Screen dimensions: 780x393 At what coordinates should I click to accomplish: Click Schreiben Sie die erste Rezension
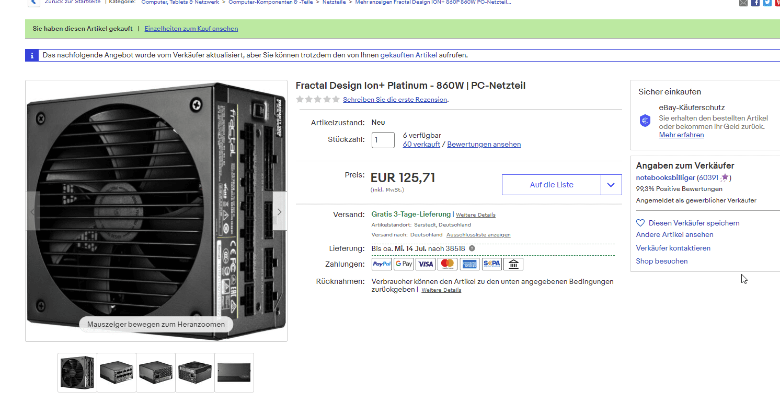tap(395, 99)
